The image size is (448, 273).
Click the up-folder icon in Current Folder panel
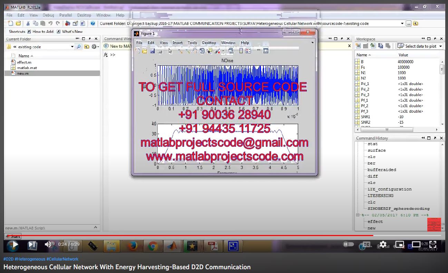[x=87, y=47]
